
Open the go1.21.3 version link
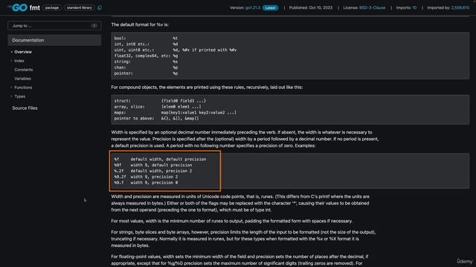pyautogui.click(x=253, y=7)
